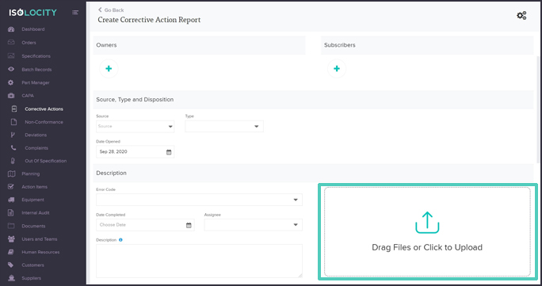542x286 pixels.
Task: Select Corrective Actions submenu item
Action: 44,109
